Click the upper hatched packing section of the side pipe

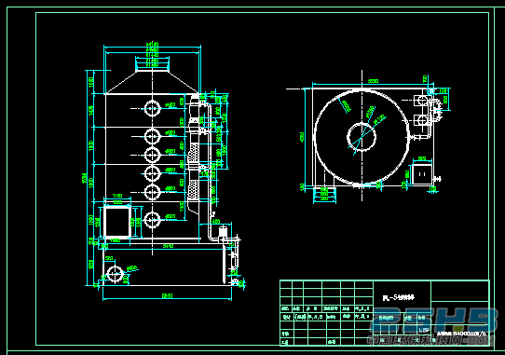pyautogui.click(x=193, y=153)
